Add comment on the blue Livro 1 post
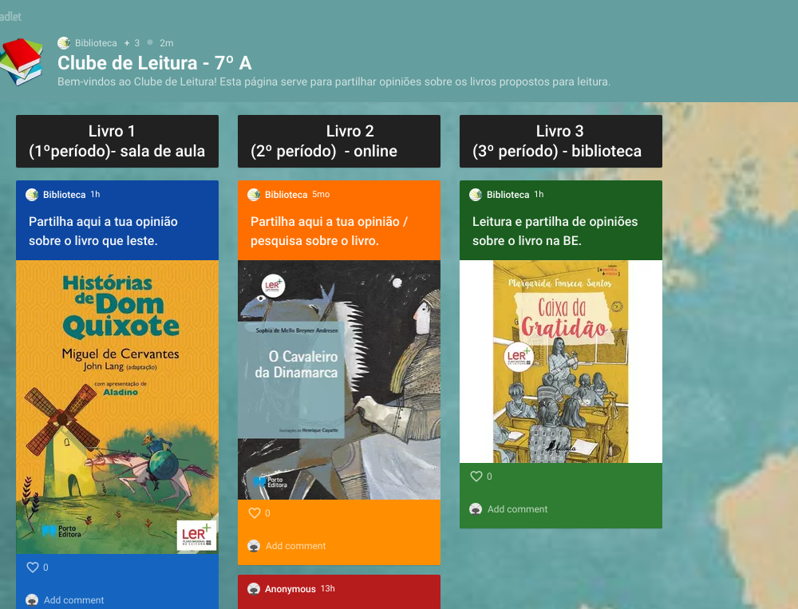 (x=73, y=600)
